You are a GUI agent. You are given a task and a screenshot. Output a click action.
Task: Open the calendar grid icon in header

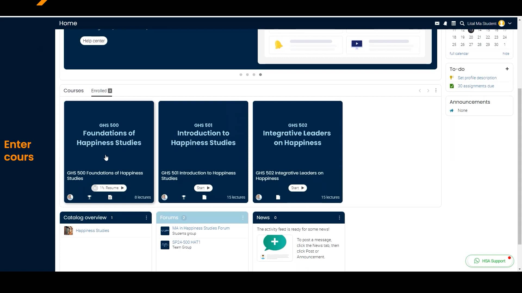click(x=453, y=24)
